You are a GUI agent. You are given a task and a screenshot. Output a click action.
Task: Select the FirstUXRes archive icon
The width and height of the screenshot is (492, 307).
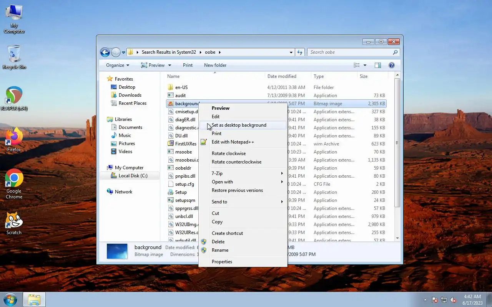click(171, 144)
